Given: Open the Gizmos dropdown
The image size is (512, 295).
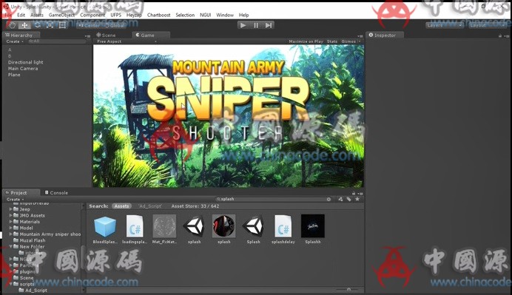Looking at the screenshot, I should point(351,41).
